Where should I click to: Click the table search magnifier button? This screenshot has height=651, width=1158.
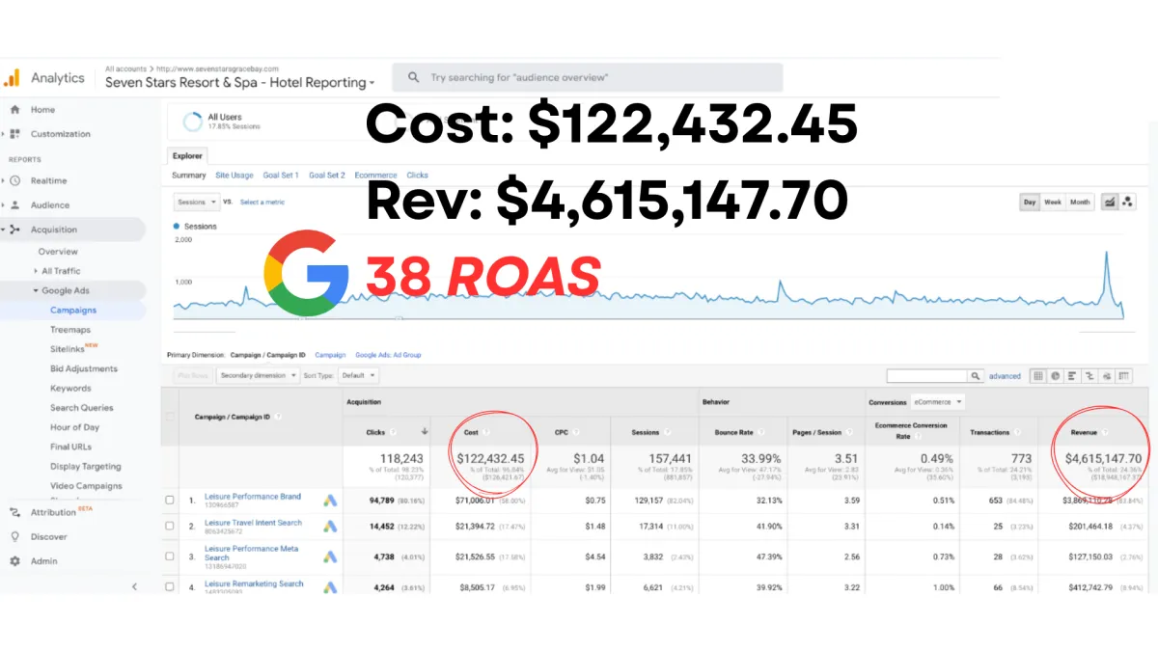coord(977,376)
